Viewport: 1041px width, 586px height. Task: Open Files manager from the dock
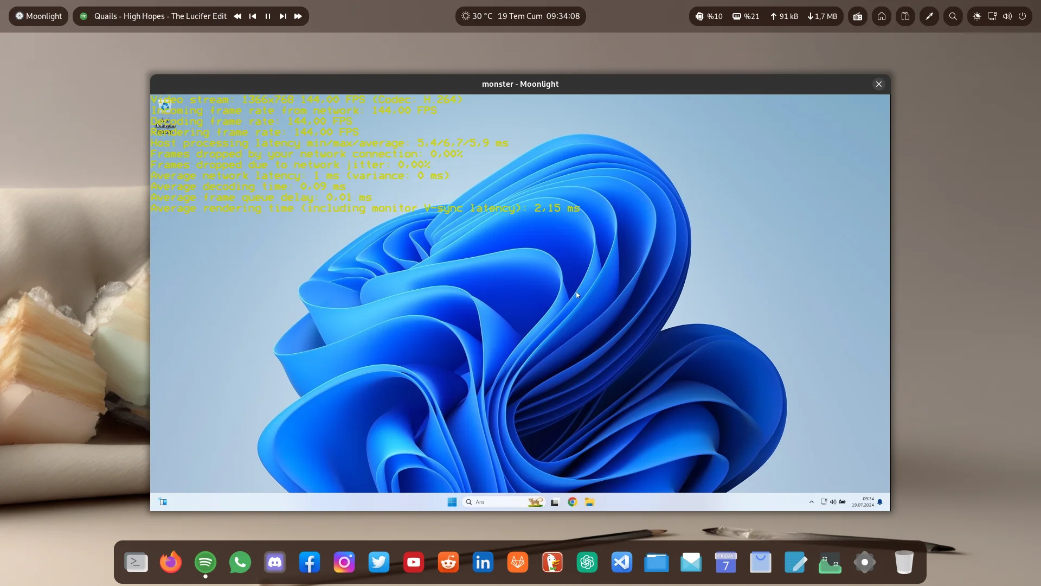[657, 563]
